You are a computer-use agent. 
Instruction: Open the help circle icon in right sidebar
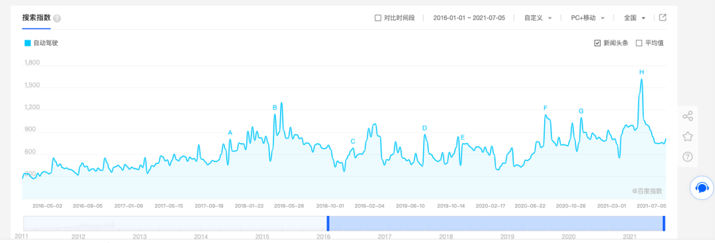tap(688, 157)
